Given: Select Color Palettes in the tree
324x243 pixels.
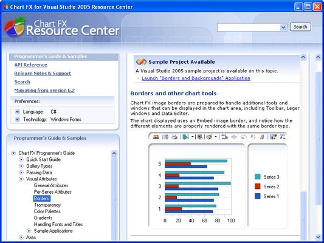Looking at the screenshot, I should 47,211.
